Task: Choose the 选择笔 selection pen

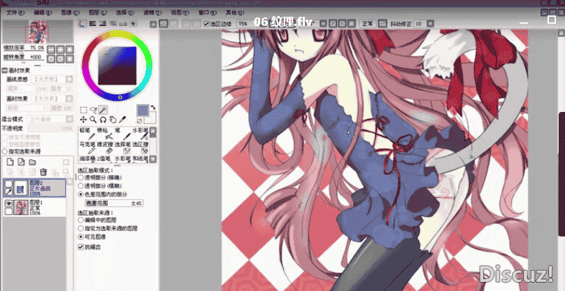Action: [123, 148]
